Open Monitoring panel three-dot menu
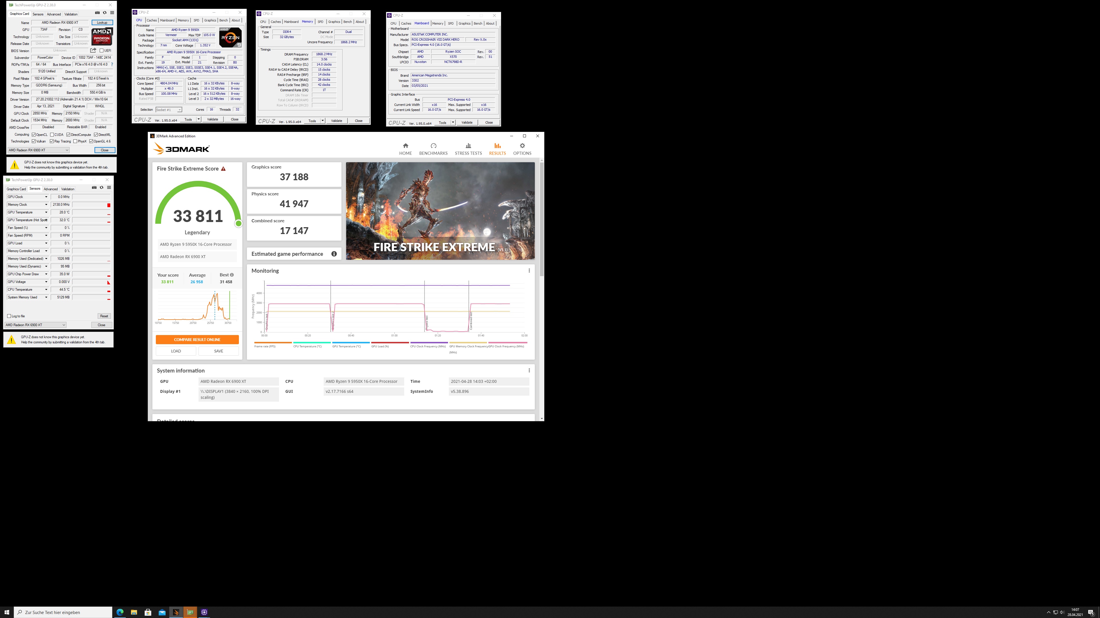The image size is (1100, 618). coord(529,270)
